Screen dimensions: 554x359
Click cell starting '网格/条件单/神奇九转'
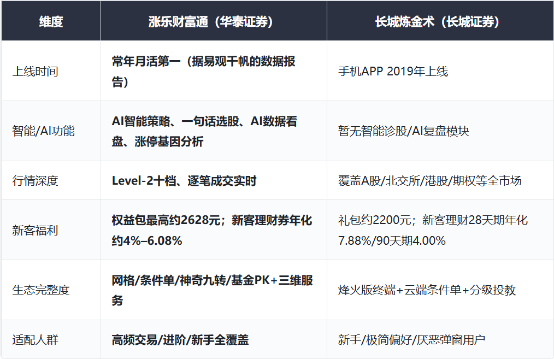(214, 290)
